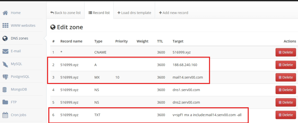Click the Home house icon in sidebar
The image size is (298, 123).
5,13
